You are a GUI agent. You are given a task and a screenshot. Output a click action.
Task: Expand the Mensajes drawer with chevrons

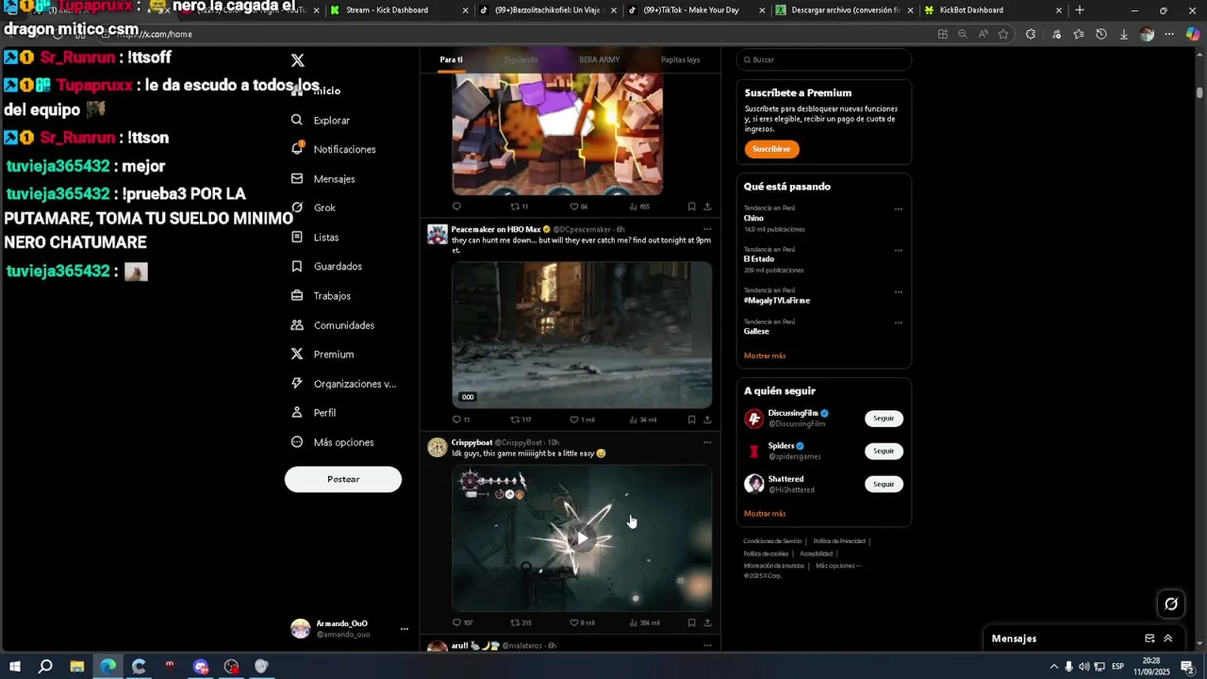coord(1168,638)
